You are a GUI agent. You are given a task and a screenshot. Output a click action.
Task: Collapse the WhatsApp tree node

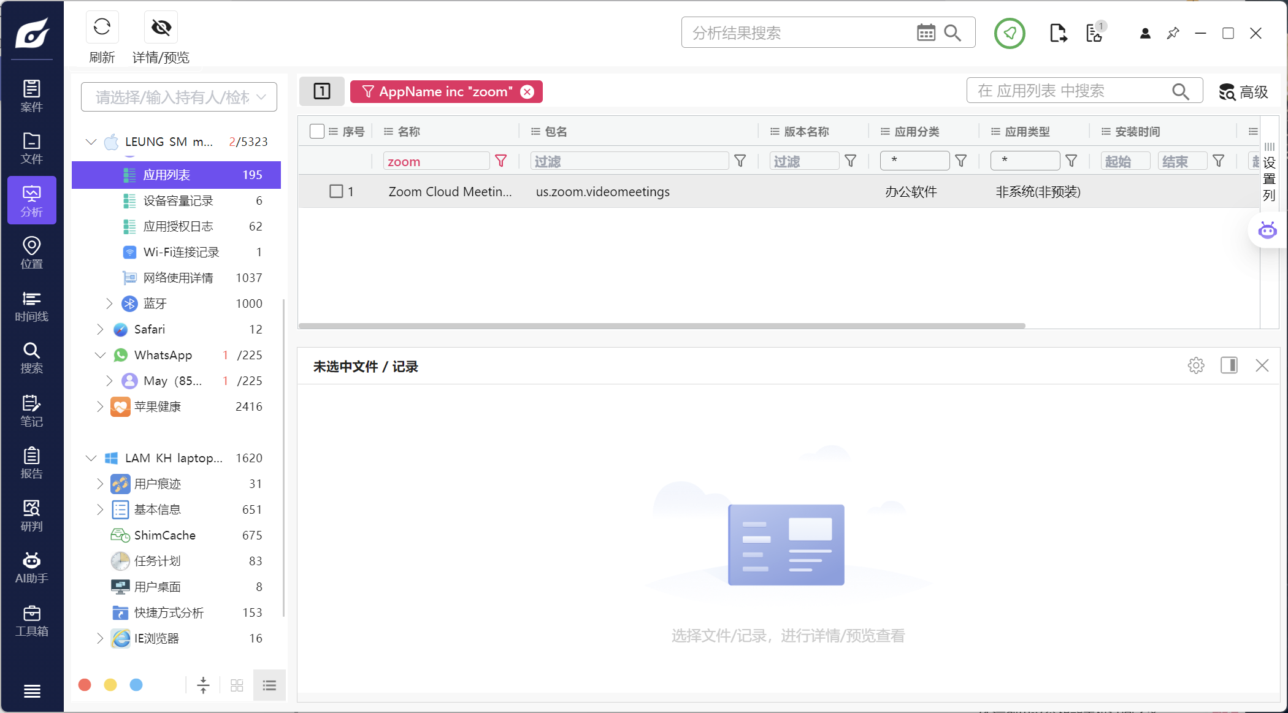pyautogui.click(x=100, y=355)
